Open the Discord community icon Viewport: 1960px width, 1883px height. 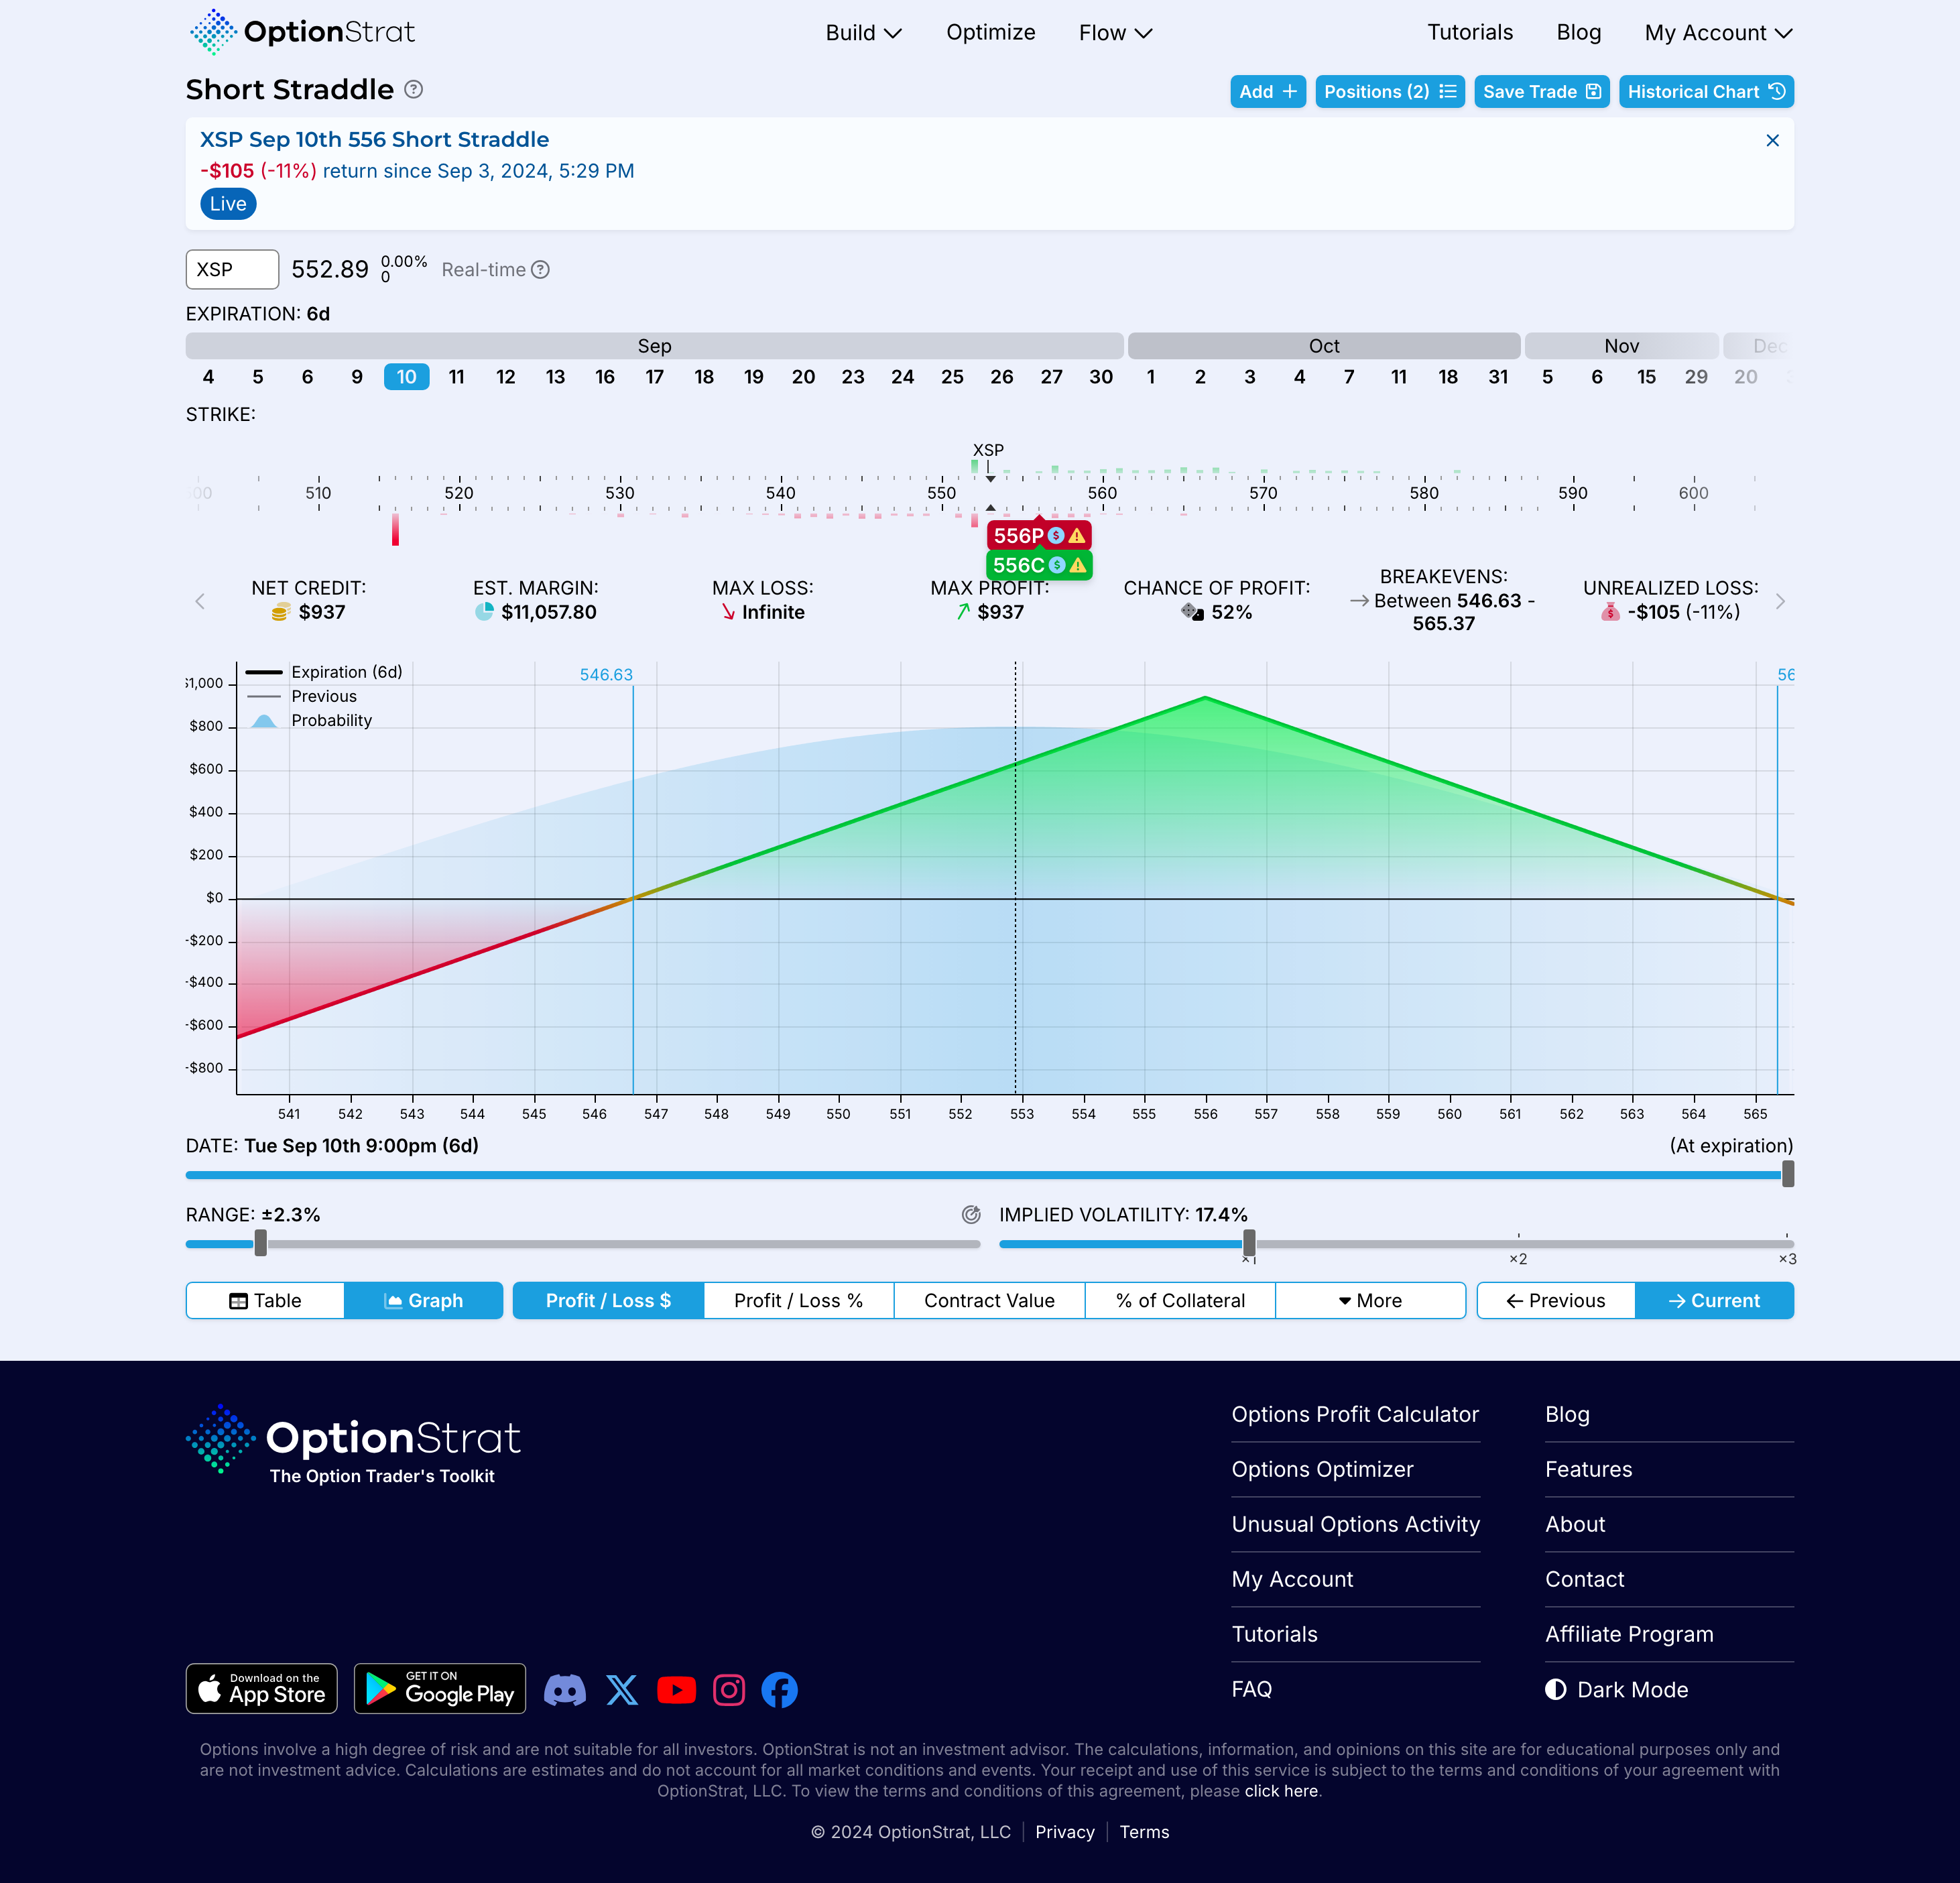tap(565, 1690)
